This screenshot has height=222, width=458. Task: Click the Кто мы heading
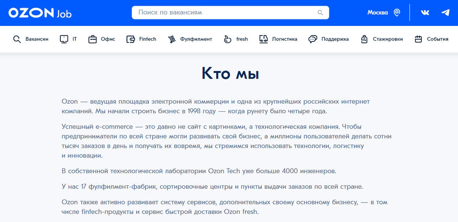(x=230, y=74)
